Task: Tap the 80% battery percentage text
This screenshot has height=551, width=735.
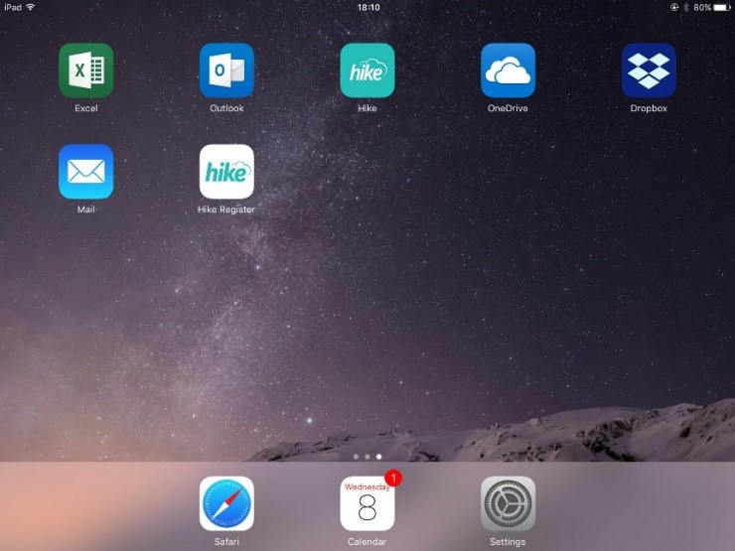Action: tap(702, 7)
